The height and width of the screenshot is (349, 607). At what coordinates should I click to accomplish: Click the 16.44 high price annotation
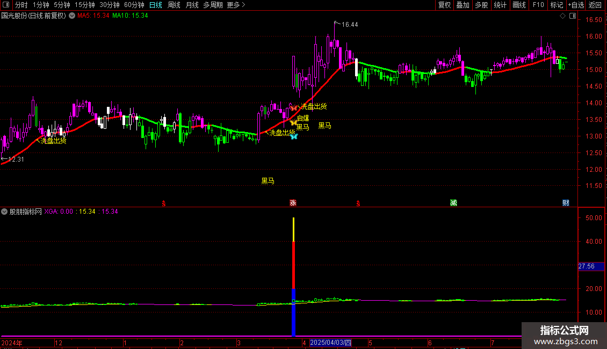[350, 25]
